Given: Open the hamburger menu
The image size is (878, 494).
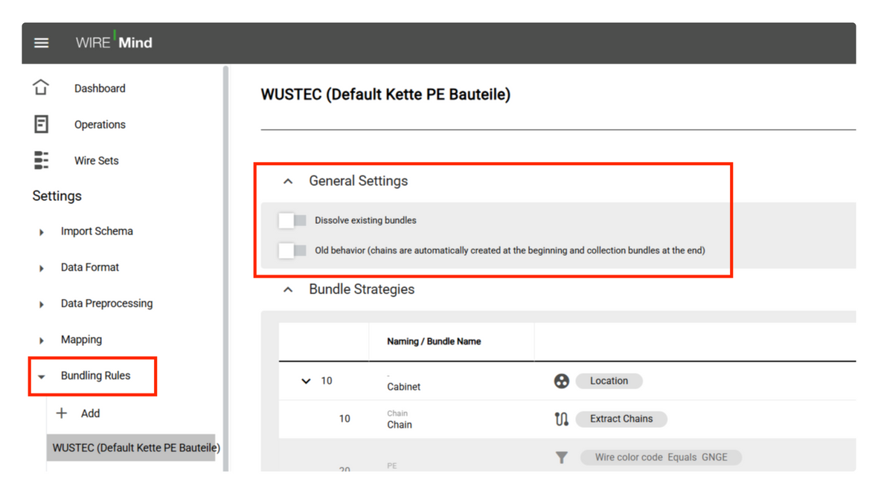Looking at the screenshot, I should [41, 43].
